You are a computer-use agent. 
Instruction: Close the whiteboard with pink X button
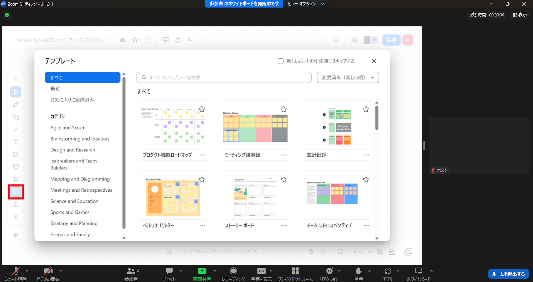pos(408,40)
